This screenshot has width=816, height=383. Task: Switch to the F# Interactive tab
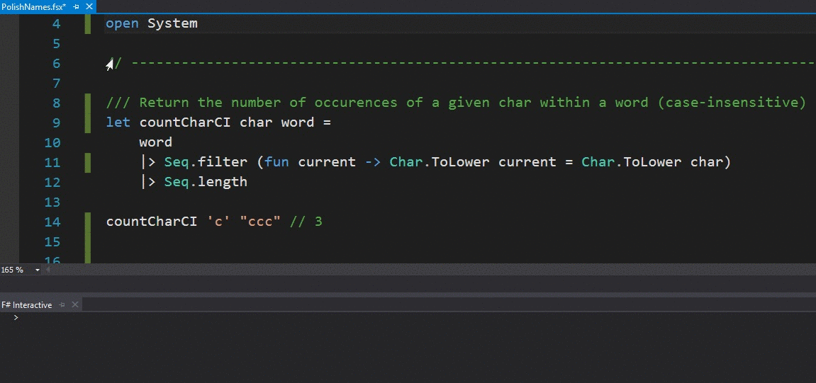click(27, 304)
